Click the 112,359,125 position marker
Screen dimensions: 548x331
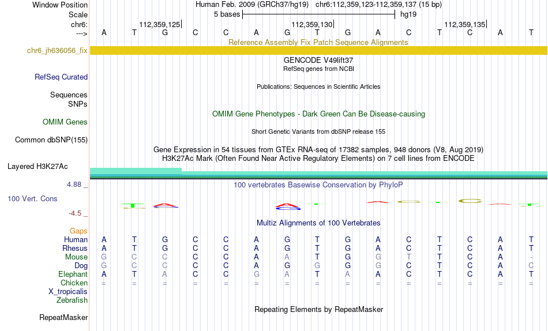coord(160,24)
